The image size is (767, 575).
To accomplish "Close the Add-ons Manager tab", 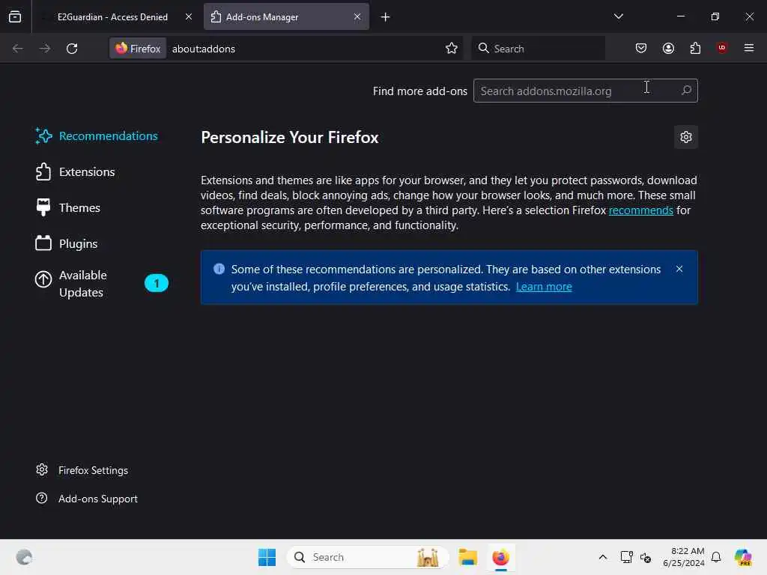I will pyautogui.click(x=357, y=16).
